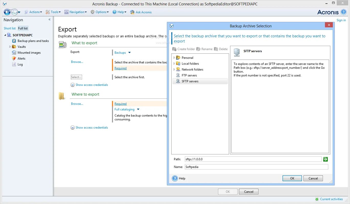Click the green Go arrow button
The width and height of the screenshot is (350, 204).
click(325, 159)
